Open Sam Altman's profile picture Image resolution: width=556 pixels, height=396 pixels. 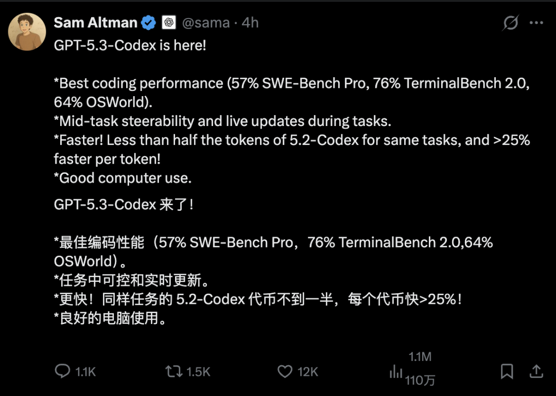(27, 32)
